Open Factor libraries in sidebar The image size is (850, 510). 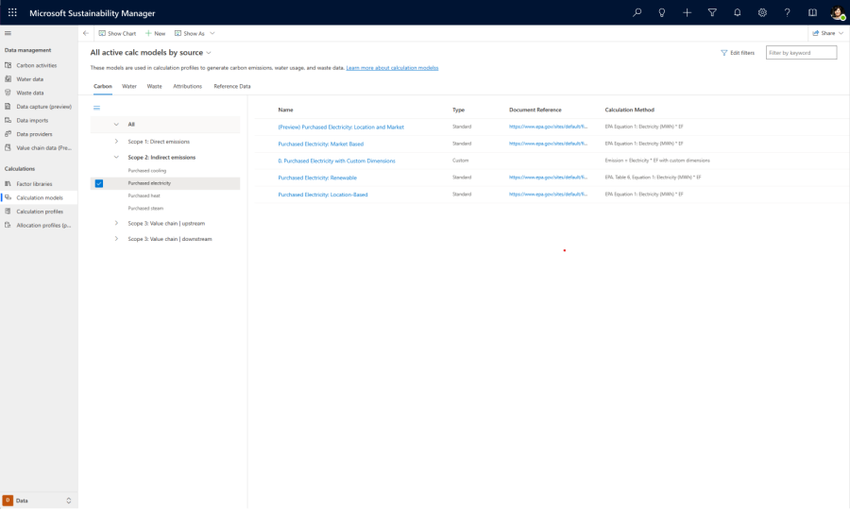34,184
